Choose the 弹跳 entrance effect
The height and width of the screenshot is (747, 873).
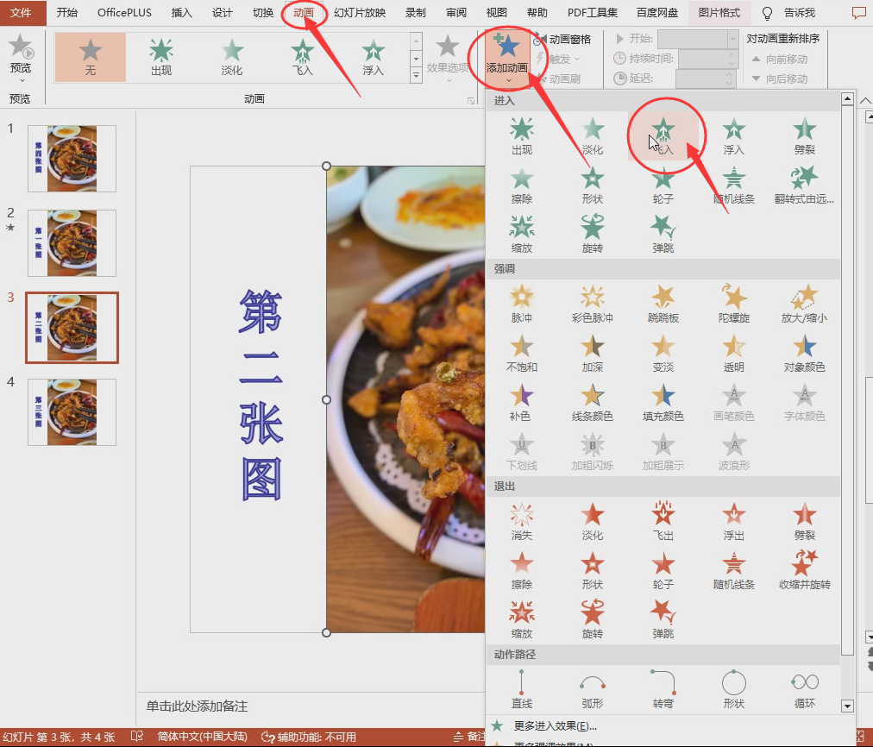click(x=662, y=231)
